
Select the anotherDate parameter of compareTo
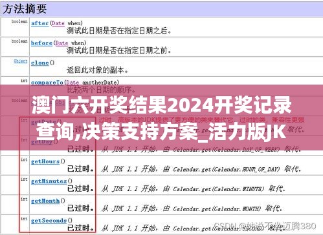(x=100, y=82)
